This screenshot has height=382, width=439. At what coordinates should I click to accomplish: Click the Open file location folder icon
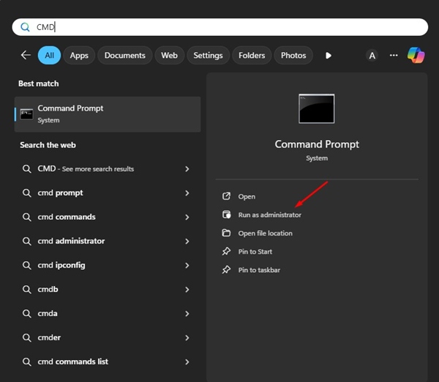(226, 232)
